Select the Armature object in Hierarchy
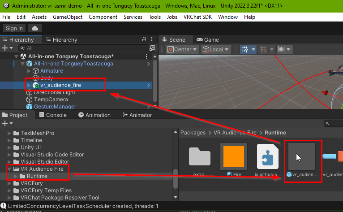343x212 pixels. click(x=51, y=71)
